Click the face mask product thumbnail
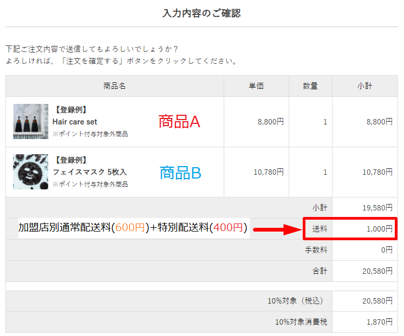This screenshot has width=404, height=336. point(31,172)
